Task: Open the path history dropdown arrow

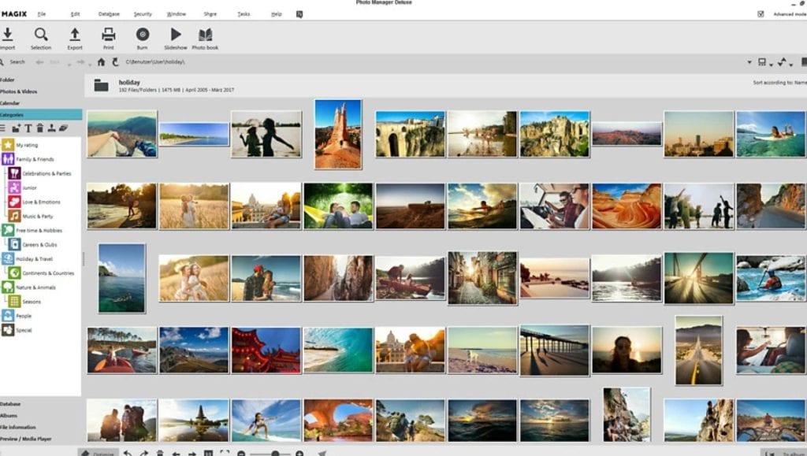Action: pyautogui.click(x=749, y=62)
